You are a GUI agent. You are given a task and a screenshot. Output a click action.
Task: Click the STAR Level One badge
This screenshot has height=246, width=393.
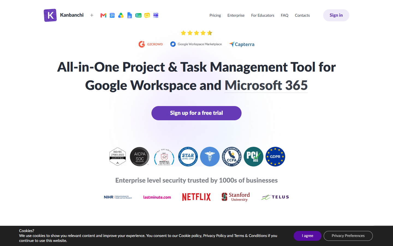coord(188,157)
